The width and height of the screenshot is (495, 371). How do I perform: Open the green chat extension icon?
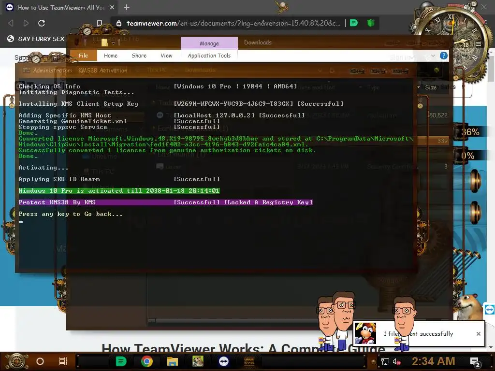(x=354, y=23)
